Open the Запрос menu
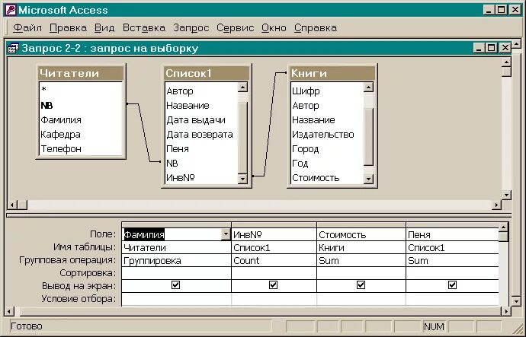This screenshot has height=337, width=526. pos(191,28)
